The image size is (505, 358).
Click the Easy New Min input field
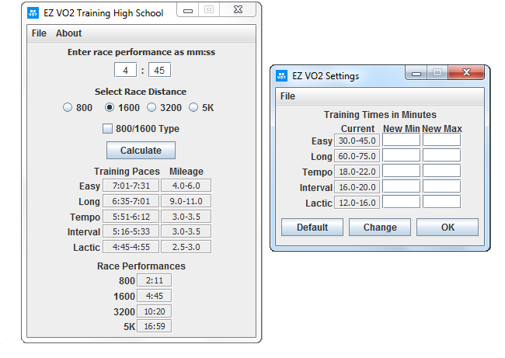pos(402,141)
